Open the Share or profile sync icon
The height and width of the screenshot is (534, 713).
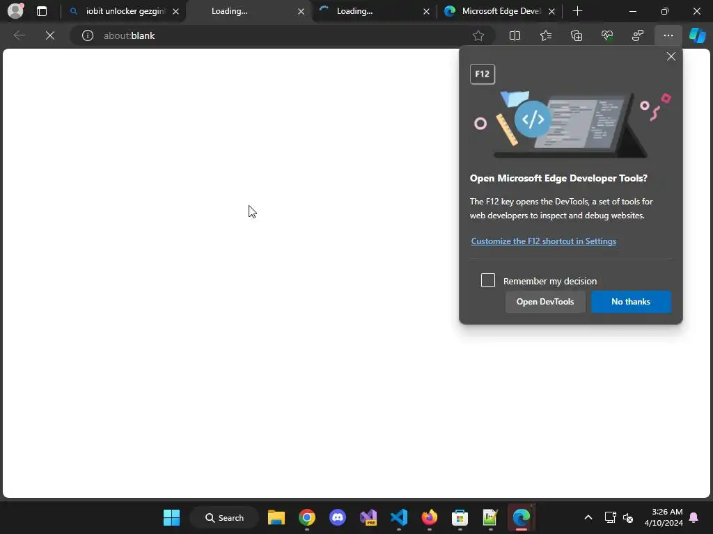[638, 35]
